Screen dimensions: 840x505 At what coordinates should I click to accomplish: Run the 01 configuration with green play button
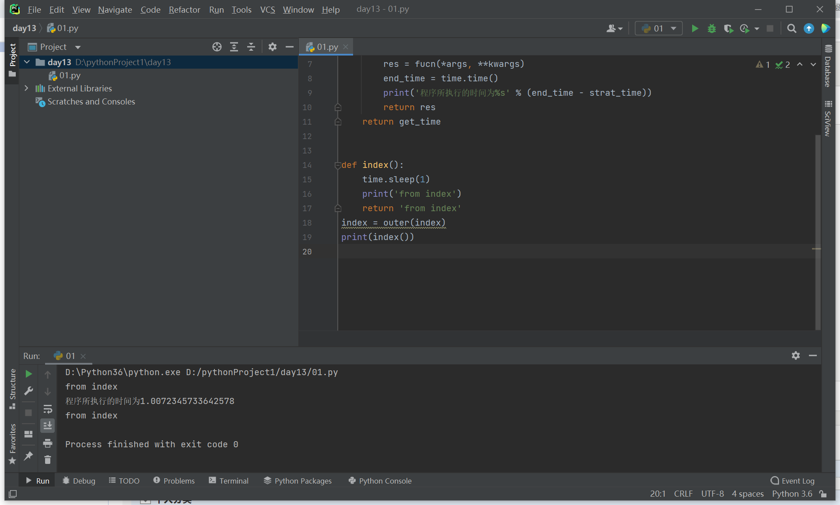coord(694,29)
